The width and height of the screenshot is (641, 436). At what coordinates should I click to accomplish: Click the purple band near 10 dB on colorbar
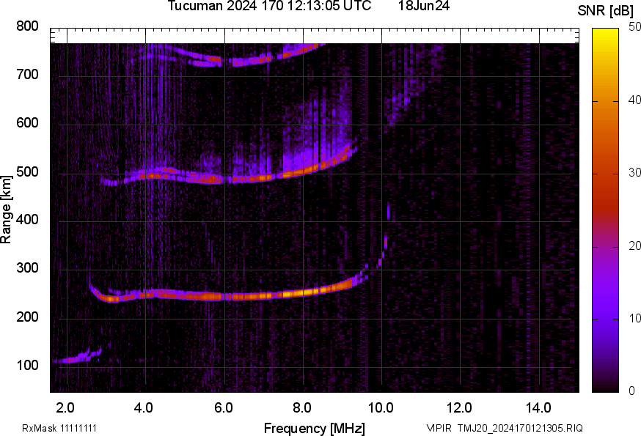point(606,319)
